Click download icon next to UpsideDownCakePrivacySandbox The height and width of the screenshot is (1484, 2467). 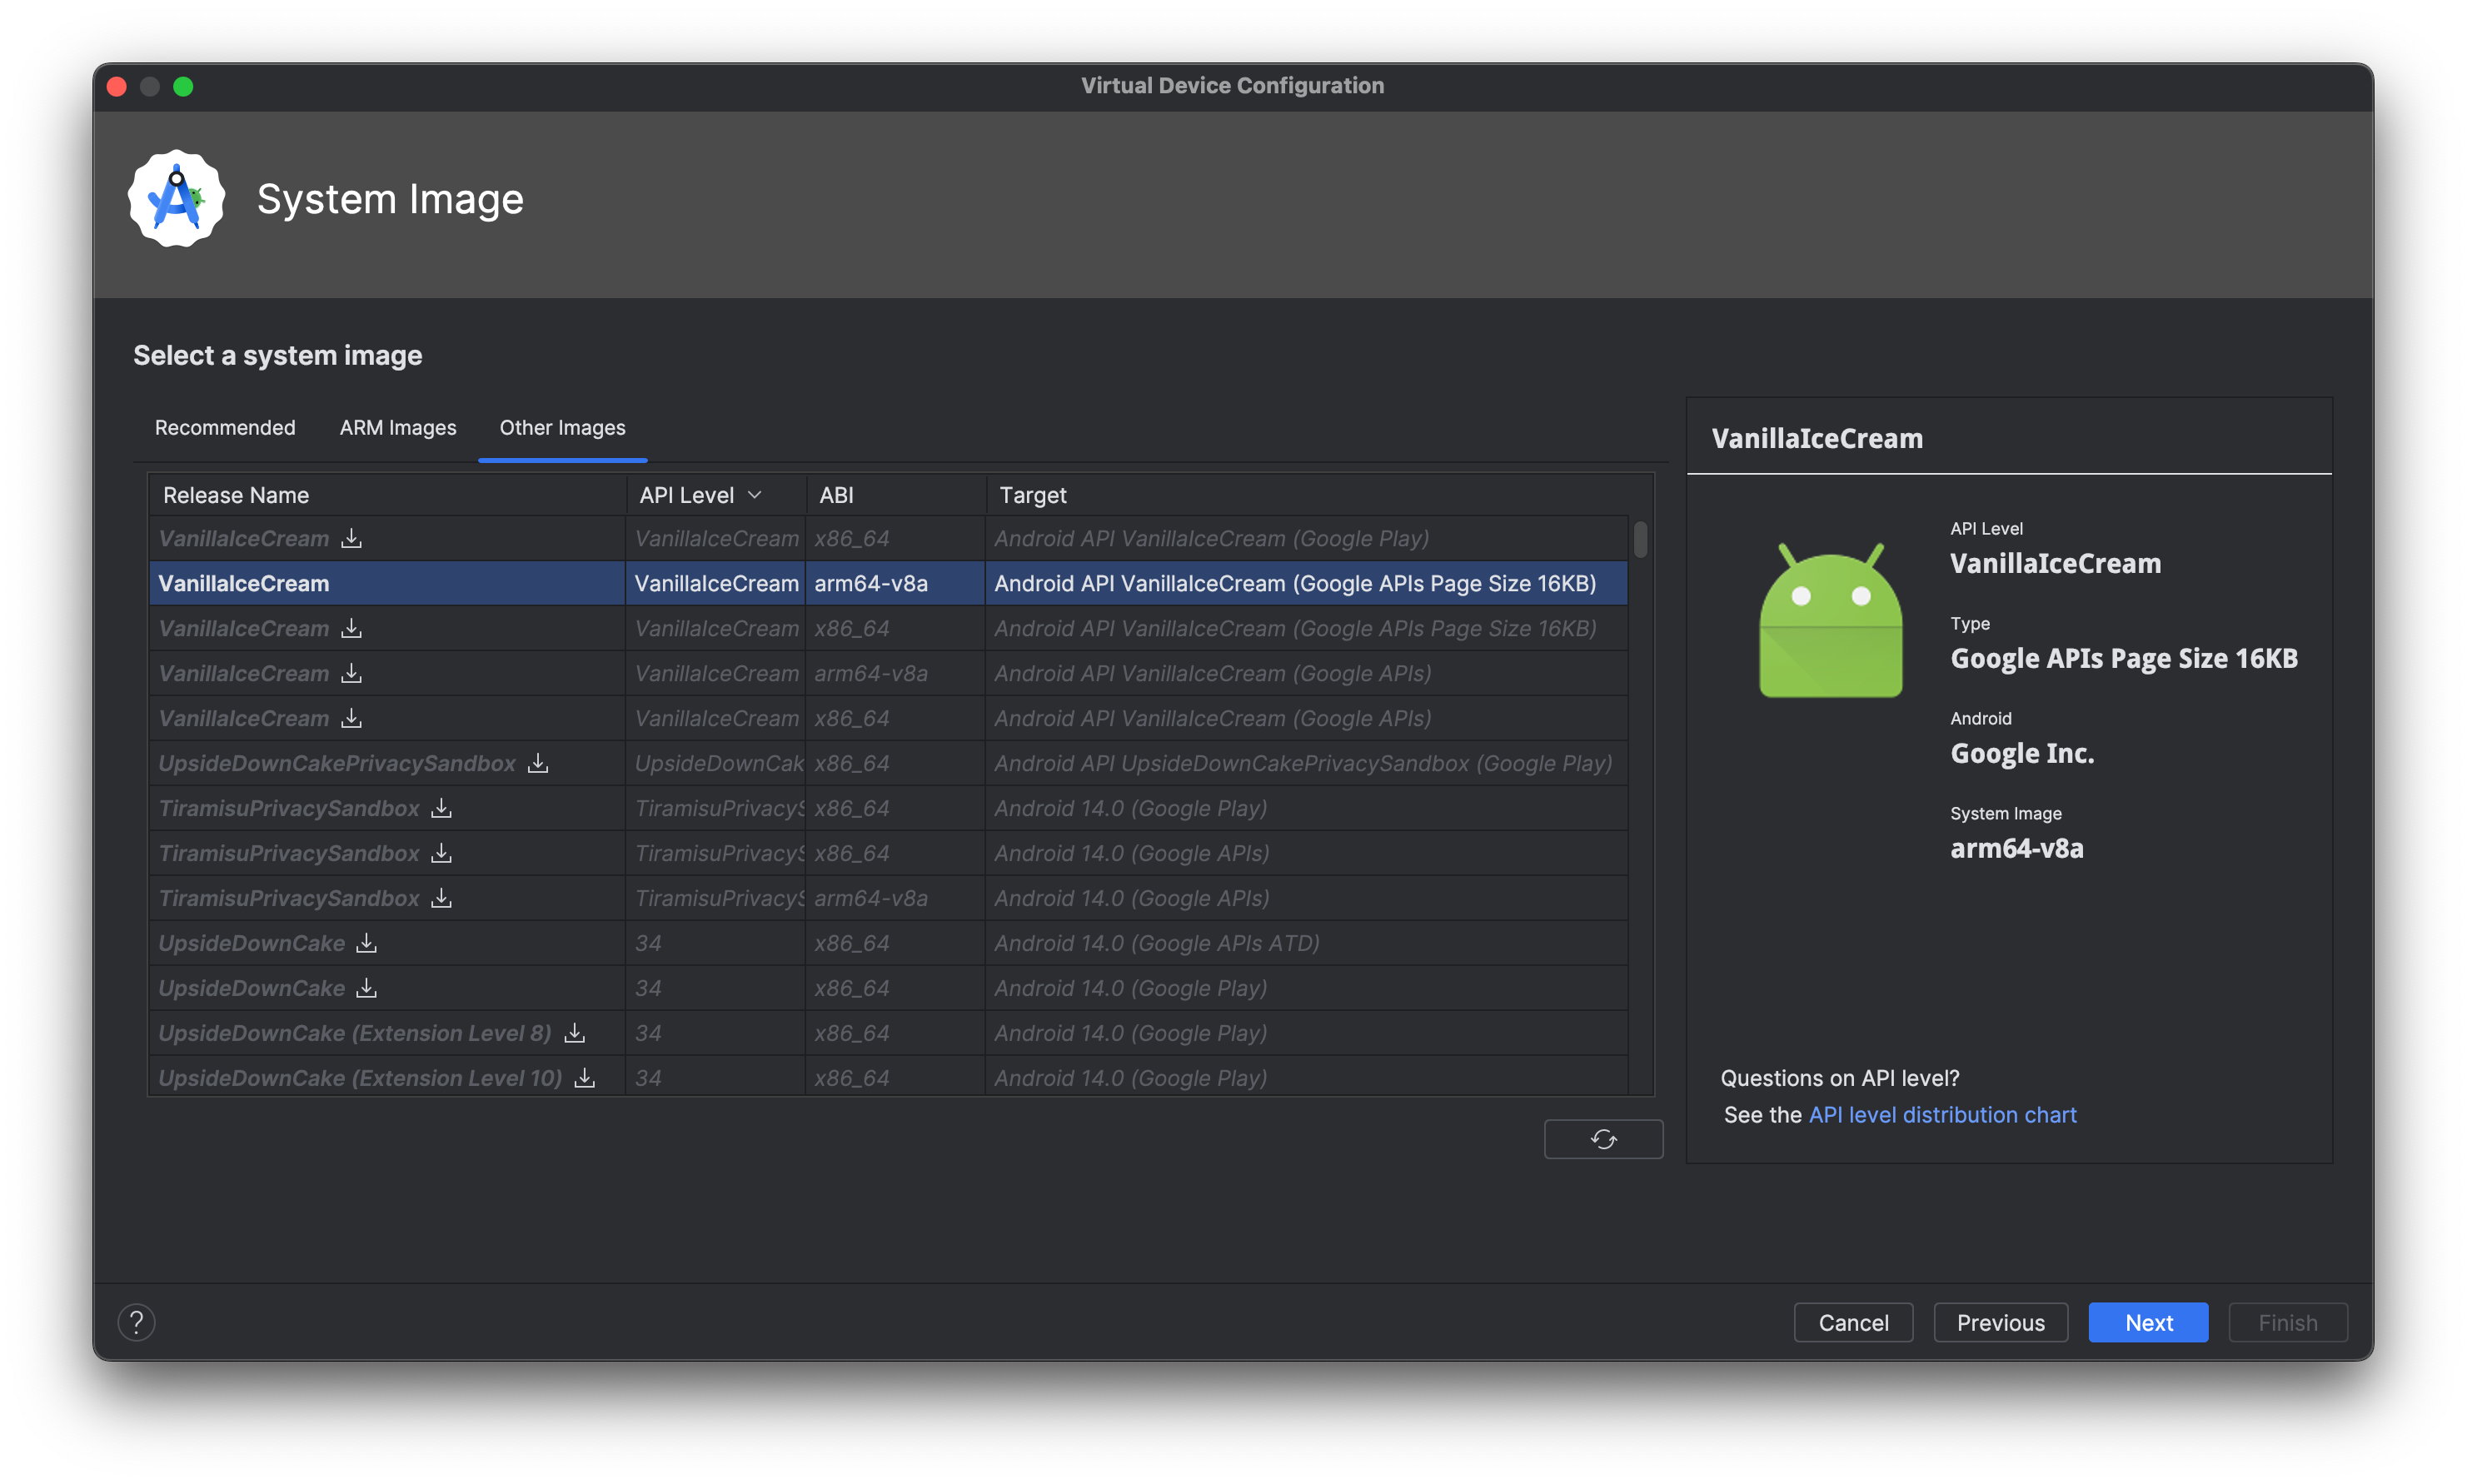pos(537,763)
